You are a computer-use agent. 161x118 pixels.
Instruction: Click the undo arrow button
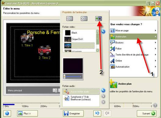coord(97,113)
